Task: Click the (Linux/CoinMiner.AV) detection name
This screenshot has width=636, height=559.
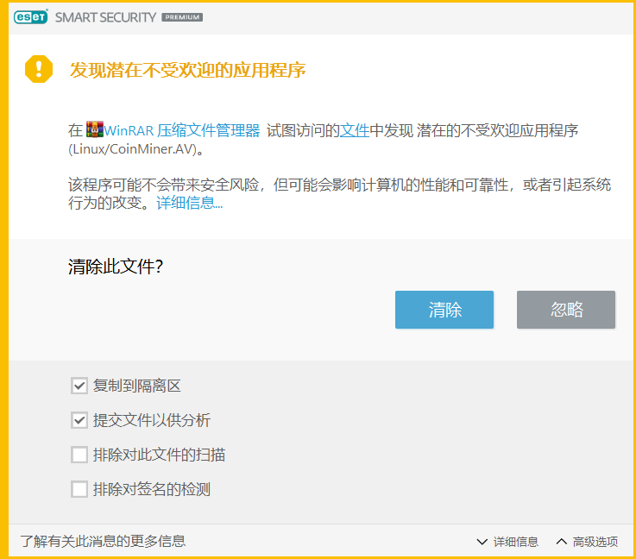Action: point(133,149)
